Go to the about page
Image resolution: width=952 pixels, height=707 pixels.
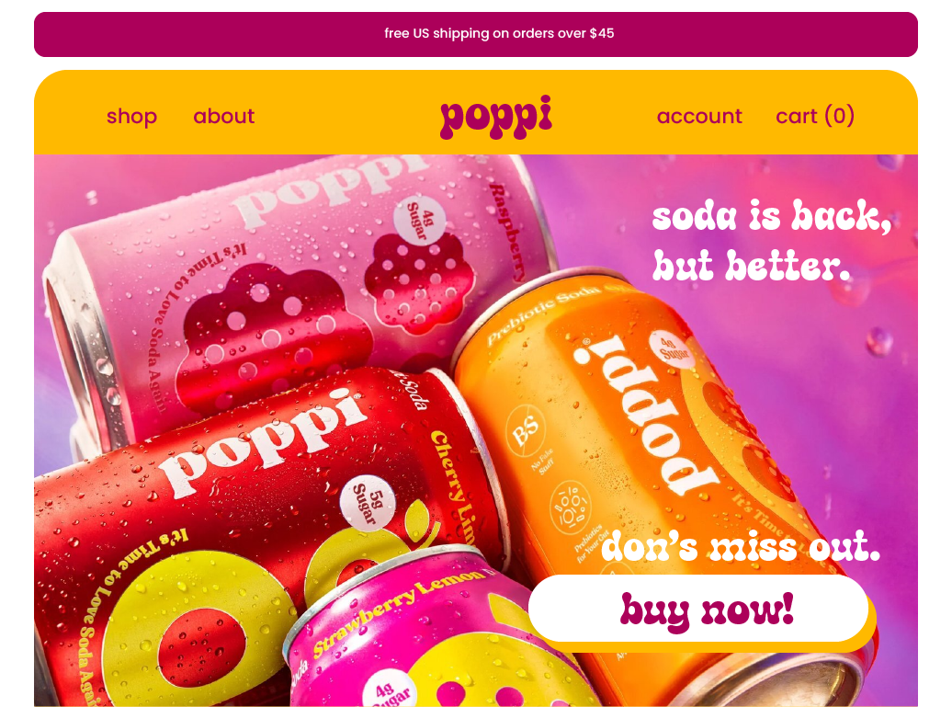click(223, 116)
